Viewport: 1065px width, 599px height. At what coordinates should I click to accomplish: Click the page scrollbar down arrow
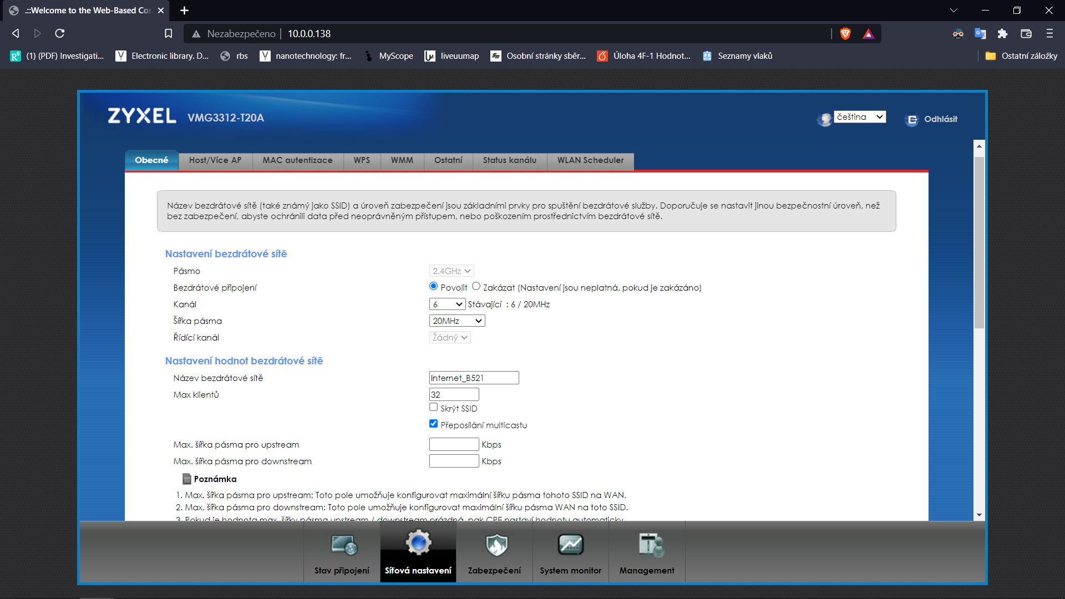coord(979,515)
